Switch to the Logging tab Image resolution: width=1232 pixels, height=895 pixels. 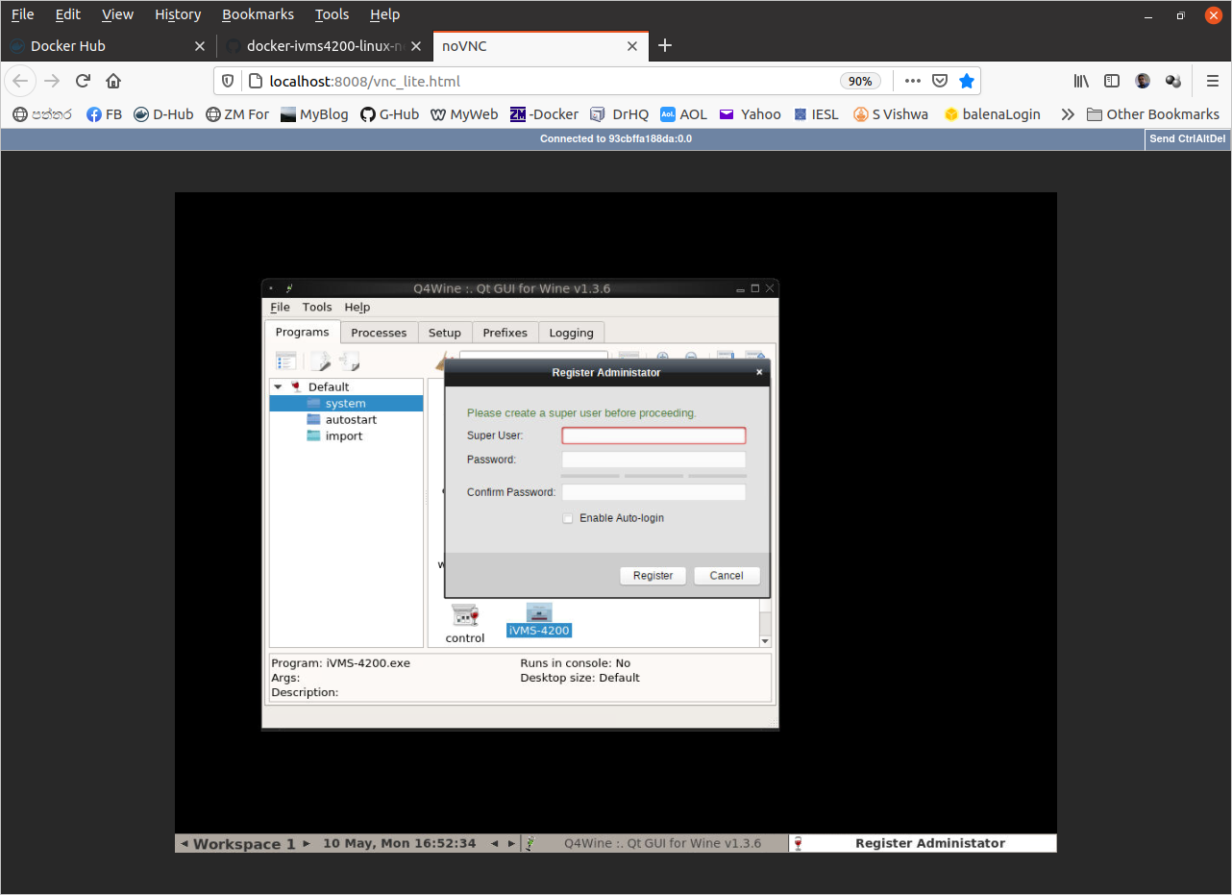click(572, 333)
